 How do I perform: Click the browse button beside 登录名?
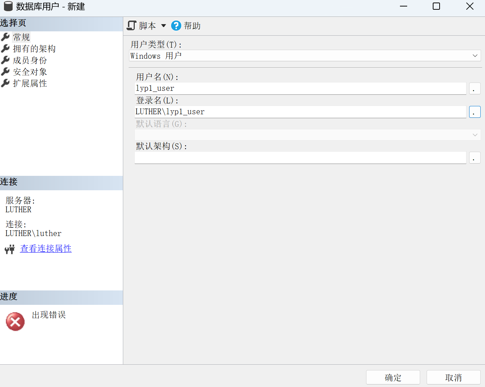coord(475,112)
